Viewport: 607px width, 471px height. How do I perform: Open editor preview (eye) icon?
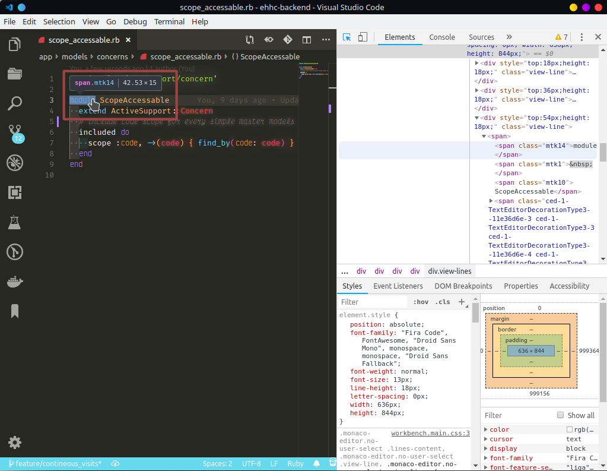pyautogui.click(x=268, y=39)
